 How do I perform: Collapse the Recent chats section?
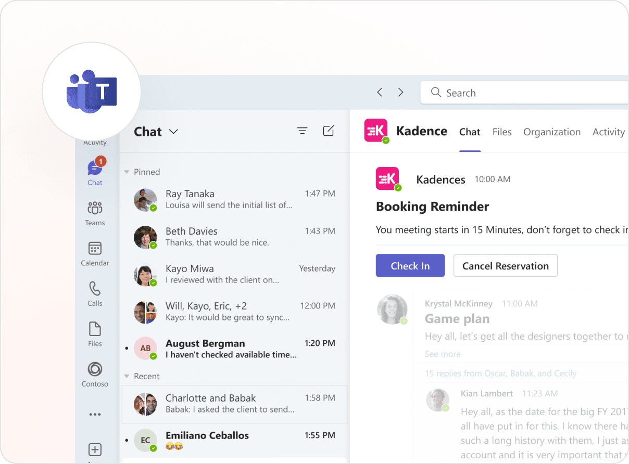coord(127,376)
